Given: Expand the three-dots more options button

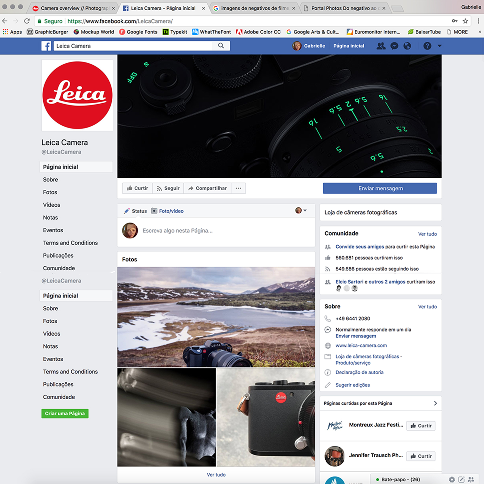Looking at the screenshot, I should tap(238, 188).
